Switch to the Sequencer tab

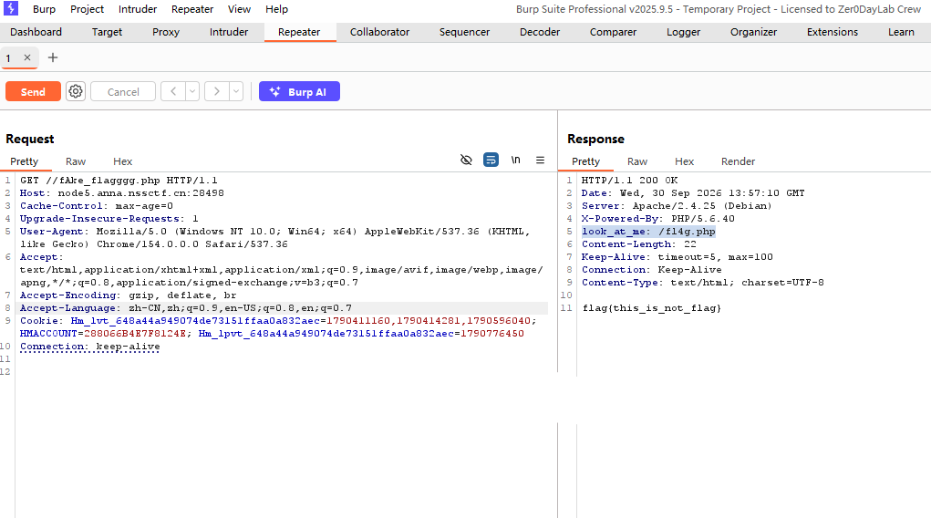(464, 32)
